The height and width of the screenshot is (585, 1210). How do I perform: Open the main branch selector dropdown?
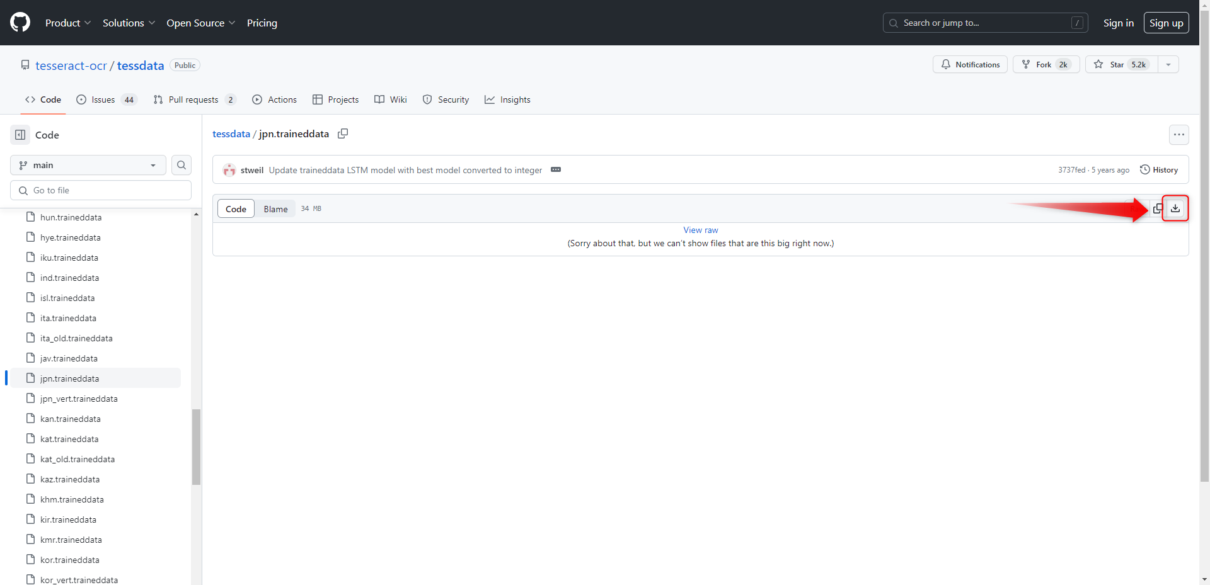[x=88, y=165]
